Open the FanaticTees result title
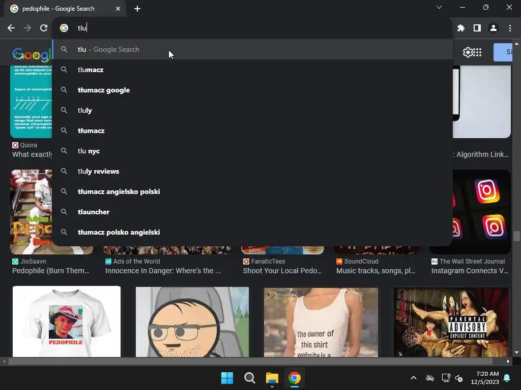Image resolution: width=521 pixels, height=390 pixels. coord(282,271)
